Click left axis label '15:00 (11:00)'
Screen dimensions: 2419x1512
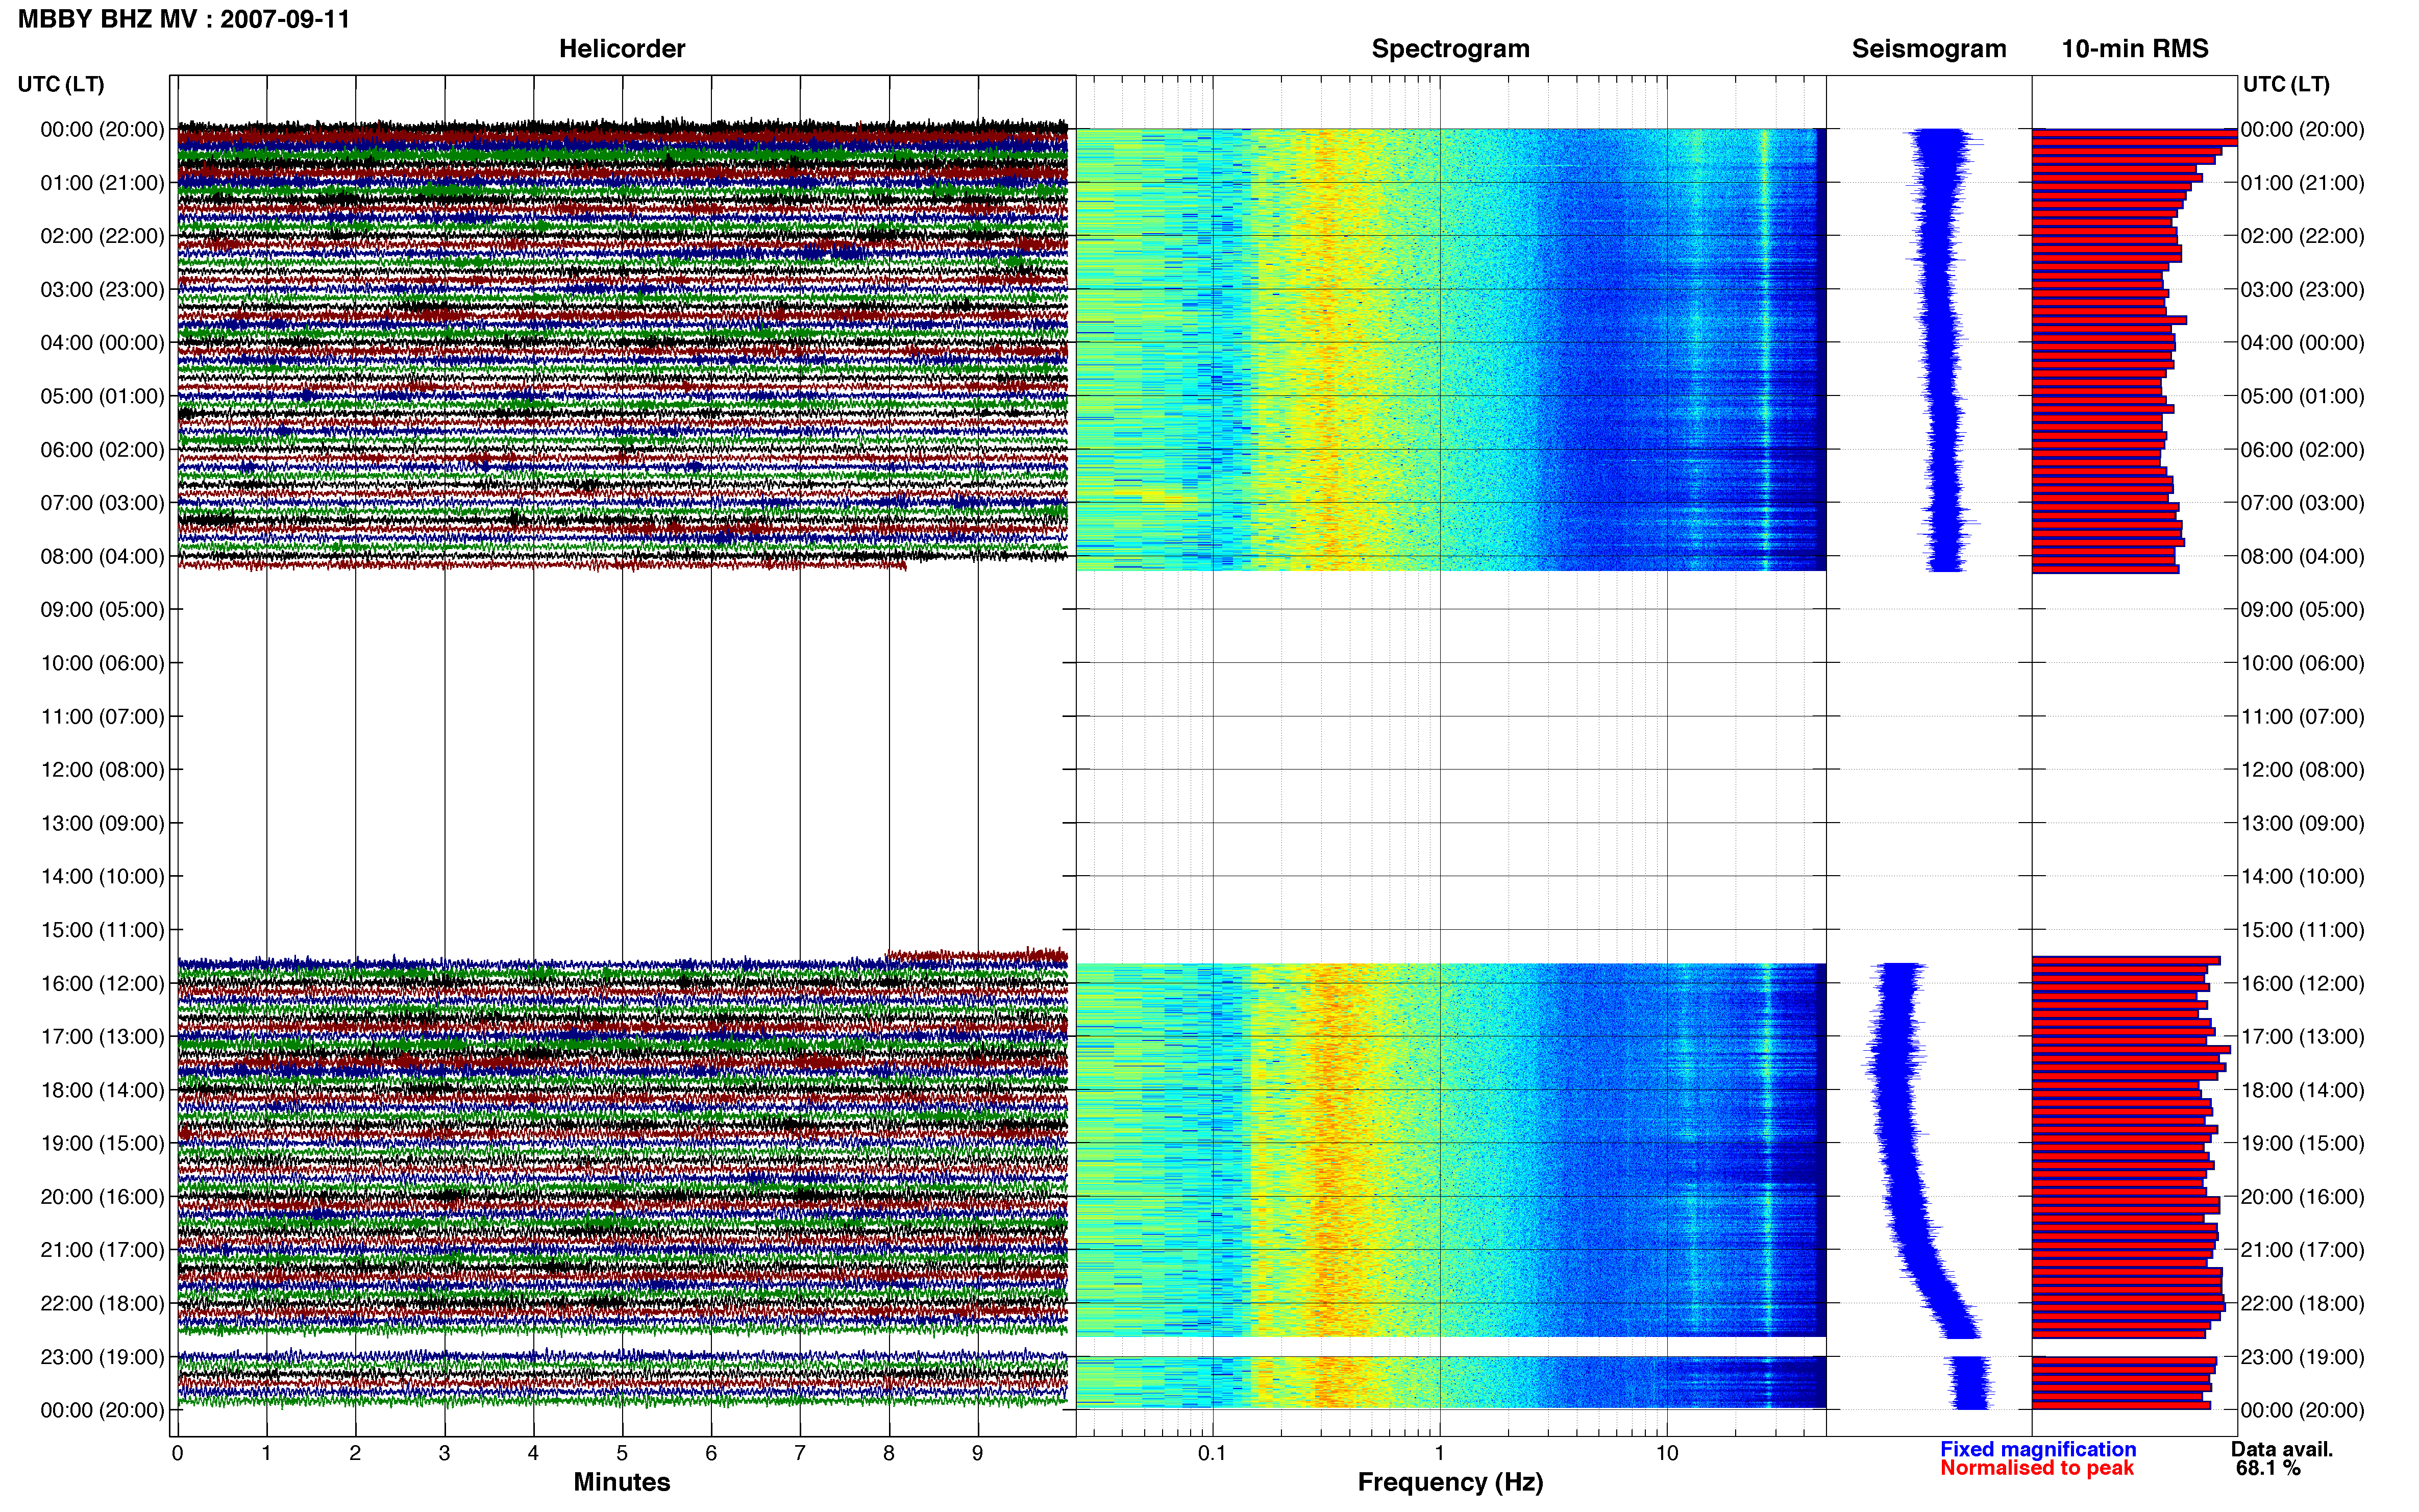click(x=102, y=930)
